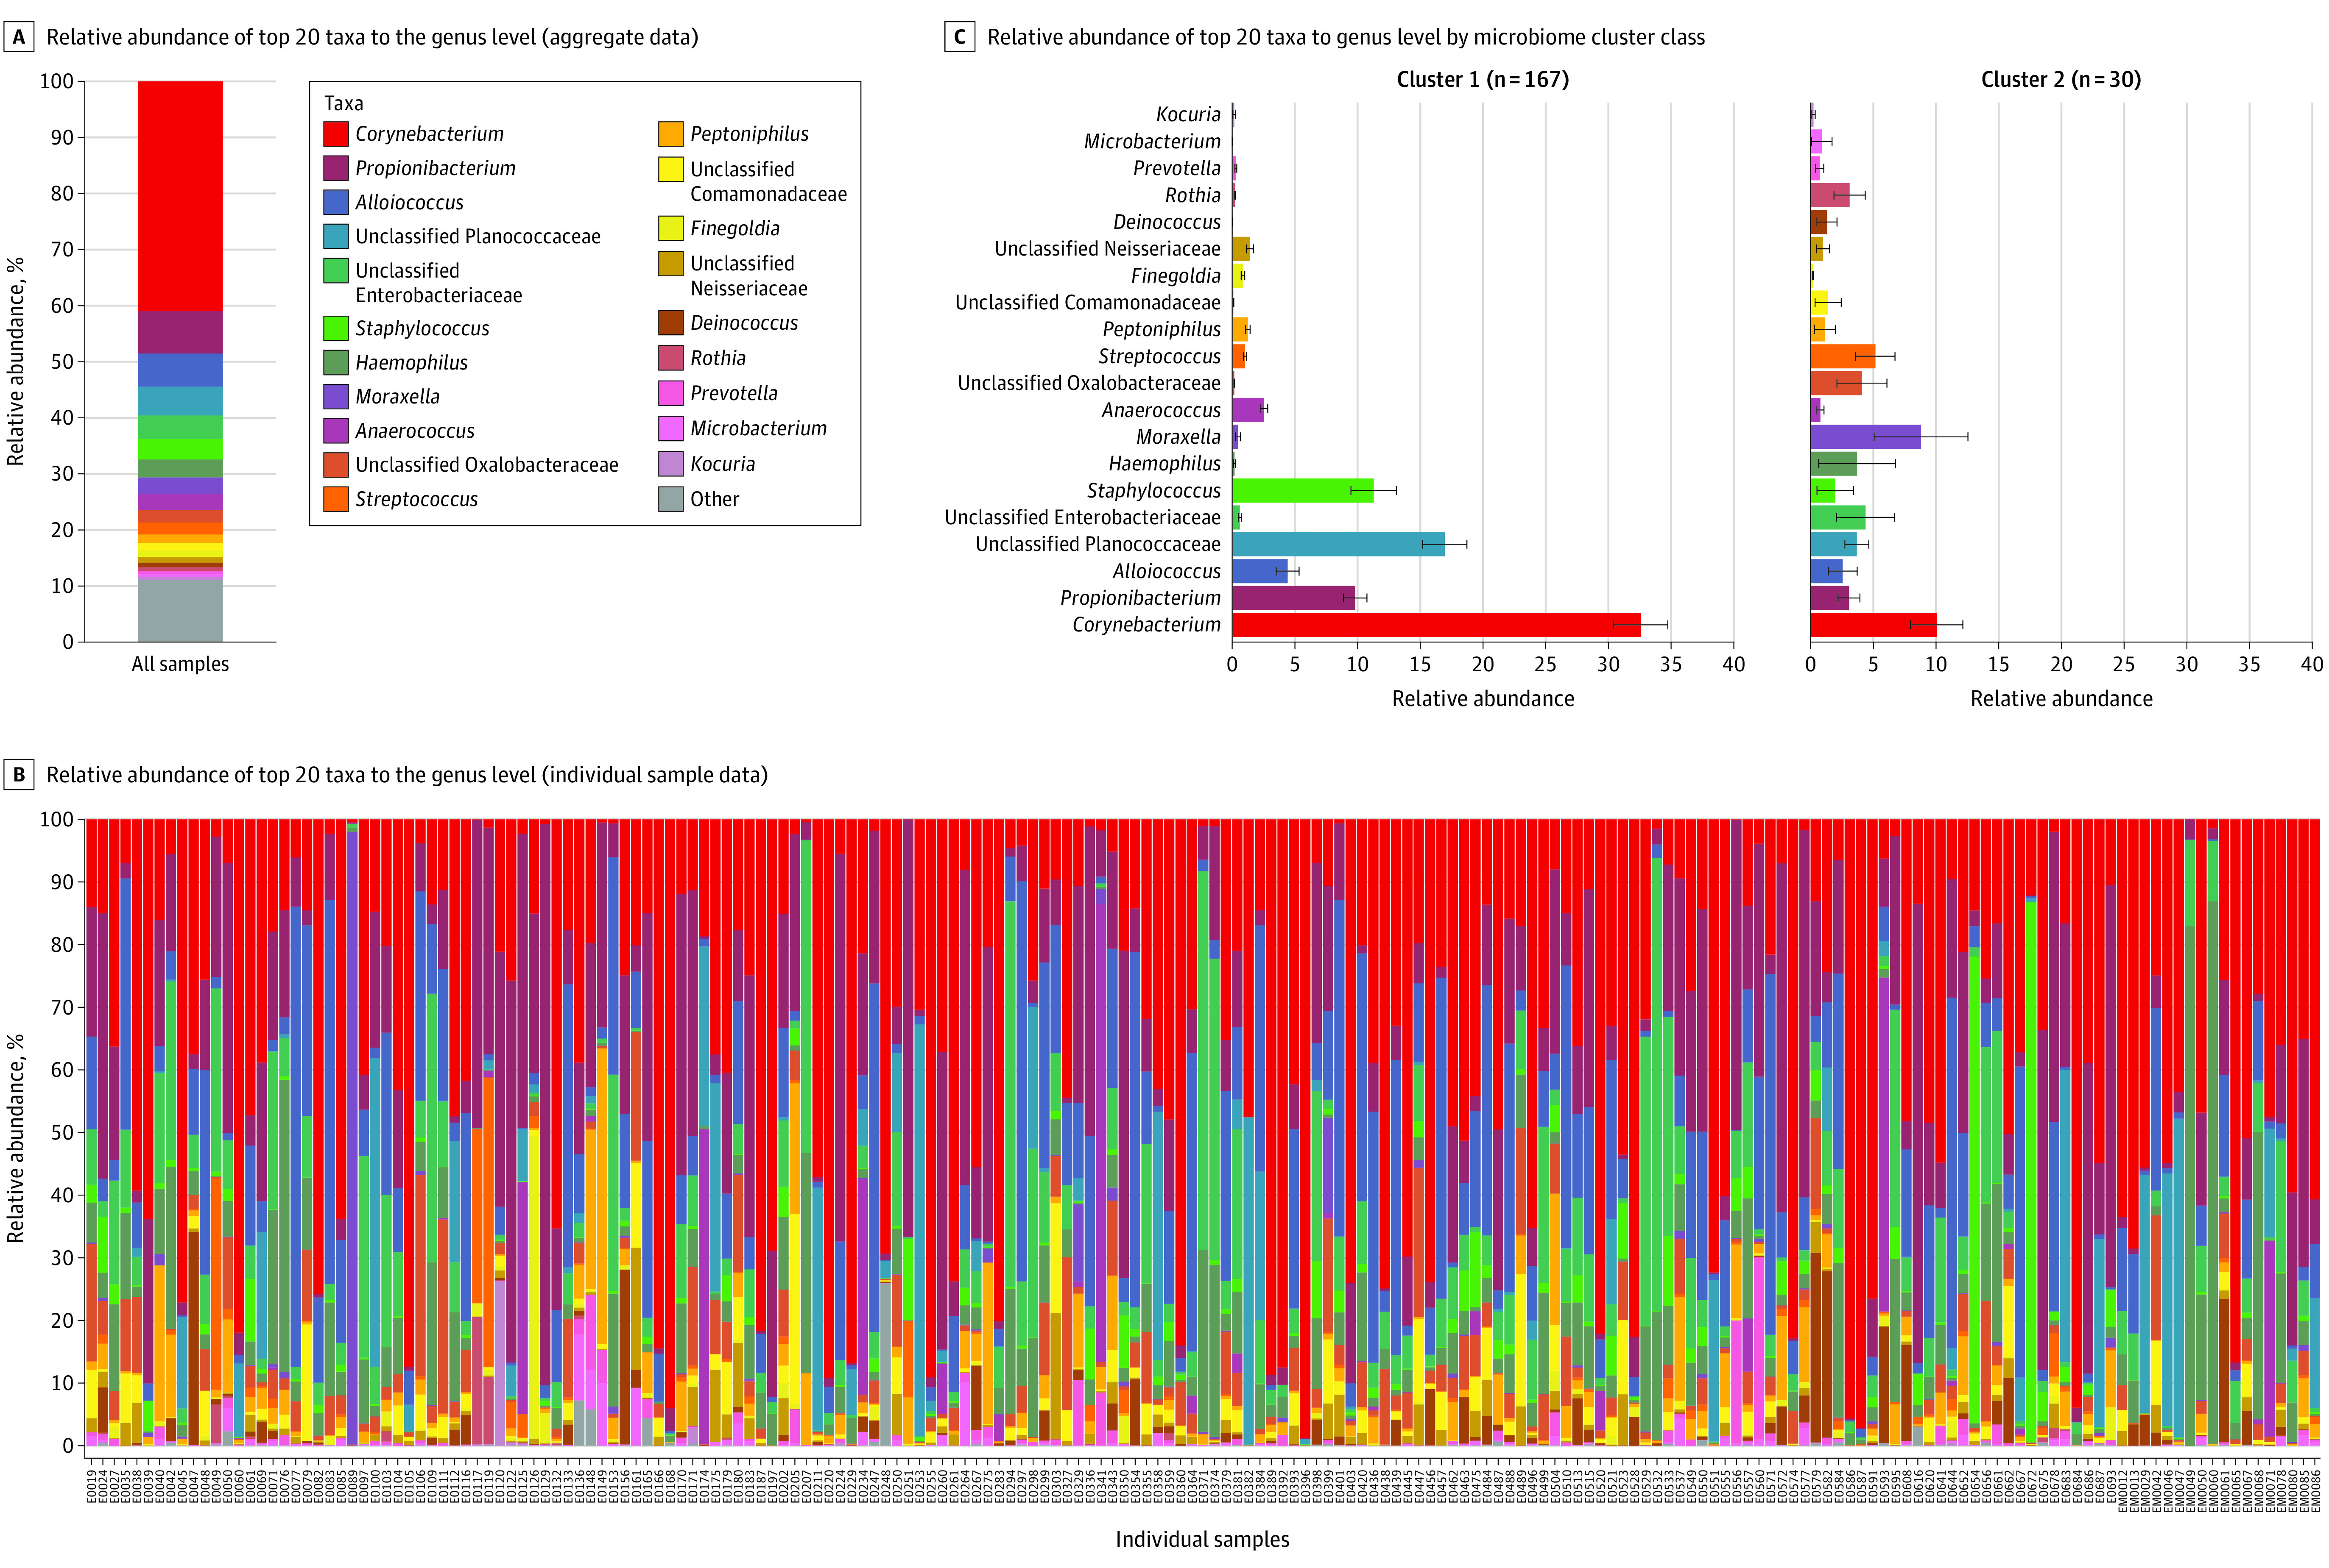Click the Finegoldia legend swatch

click(671, 228)
